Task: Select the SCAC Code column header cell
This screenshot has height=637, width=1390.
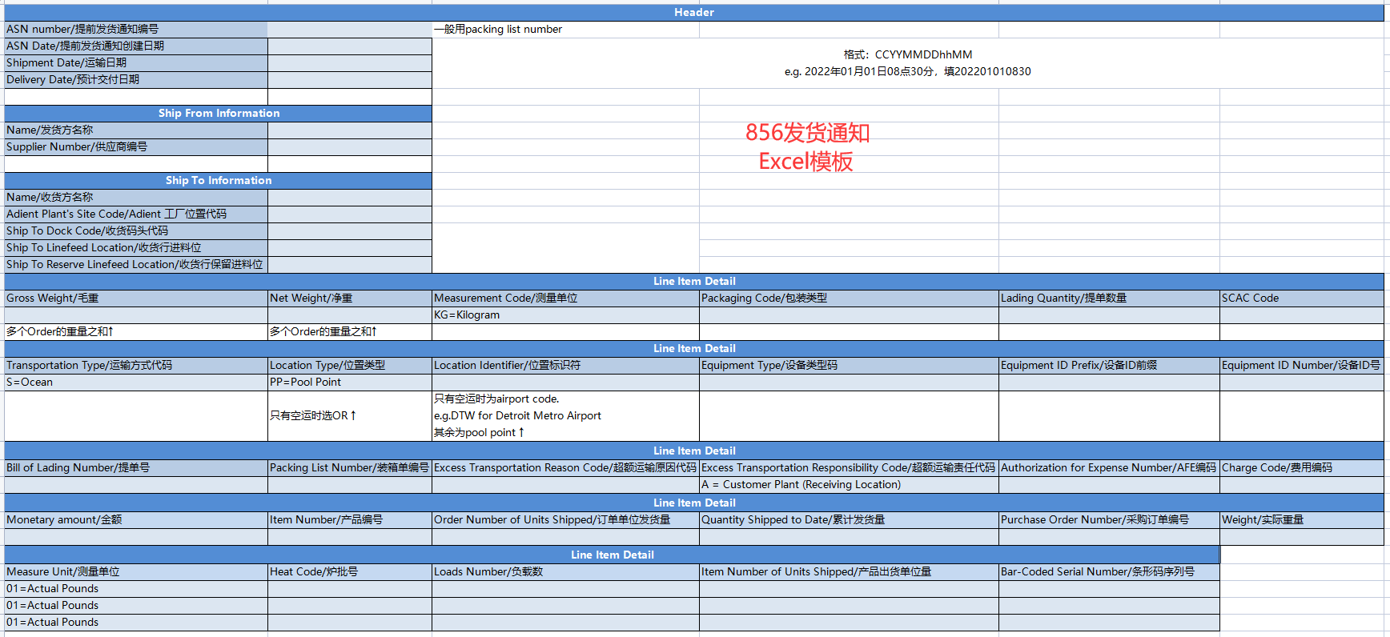Action: [1300, 298]
